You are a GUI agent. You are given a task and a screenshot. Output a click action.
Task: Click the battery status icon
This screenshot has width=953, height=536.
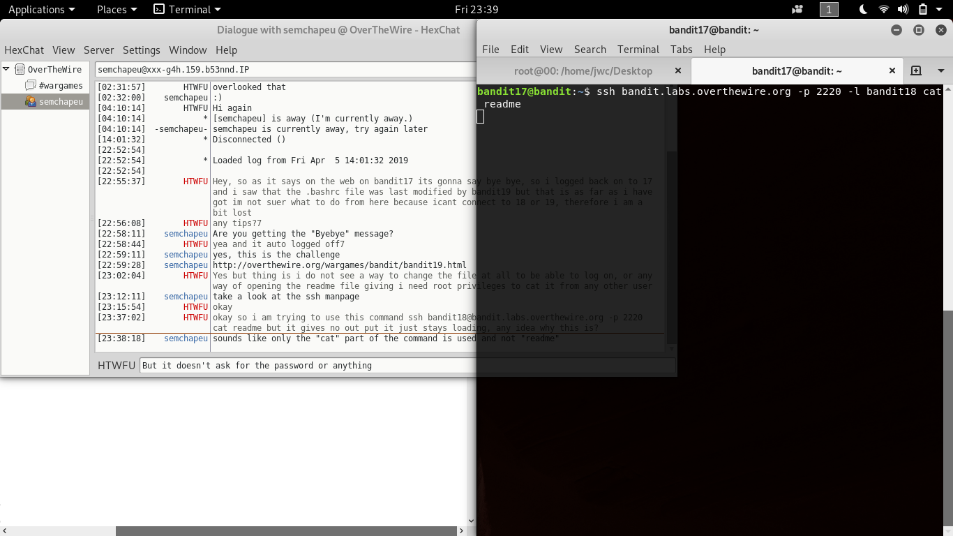923,9
